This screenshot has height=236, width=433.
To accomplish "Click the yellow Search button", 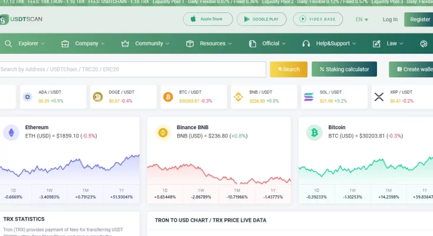I will click(289, 69).
